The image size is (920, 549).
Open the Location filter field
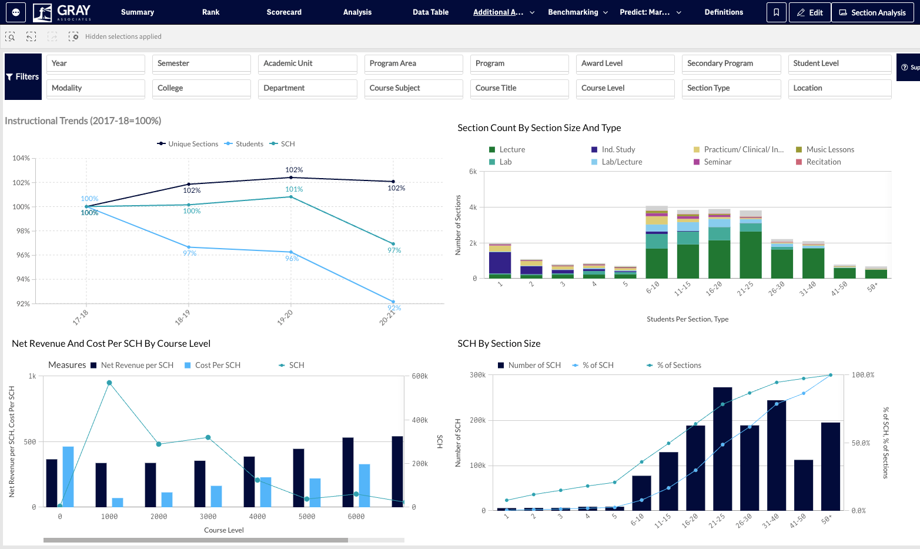839,88
